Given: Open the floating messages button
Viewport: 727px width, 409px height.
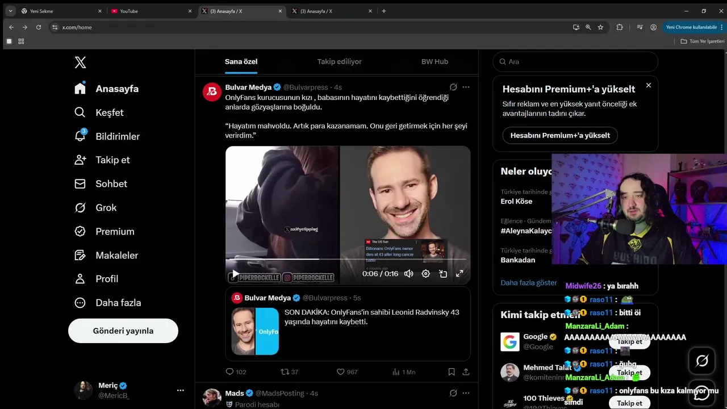Looking at the screenshot, I should tap(702, 393).
